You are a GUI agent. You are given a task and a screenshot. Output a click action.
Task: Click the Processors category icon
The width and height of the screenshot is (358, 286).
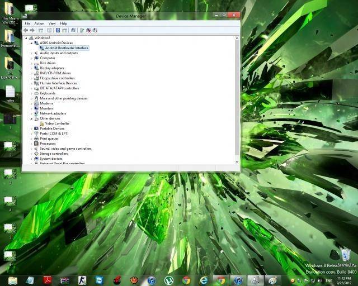(x=36, y=144)
